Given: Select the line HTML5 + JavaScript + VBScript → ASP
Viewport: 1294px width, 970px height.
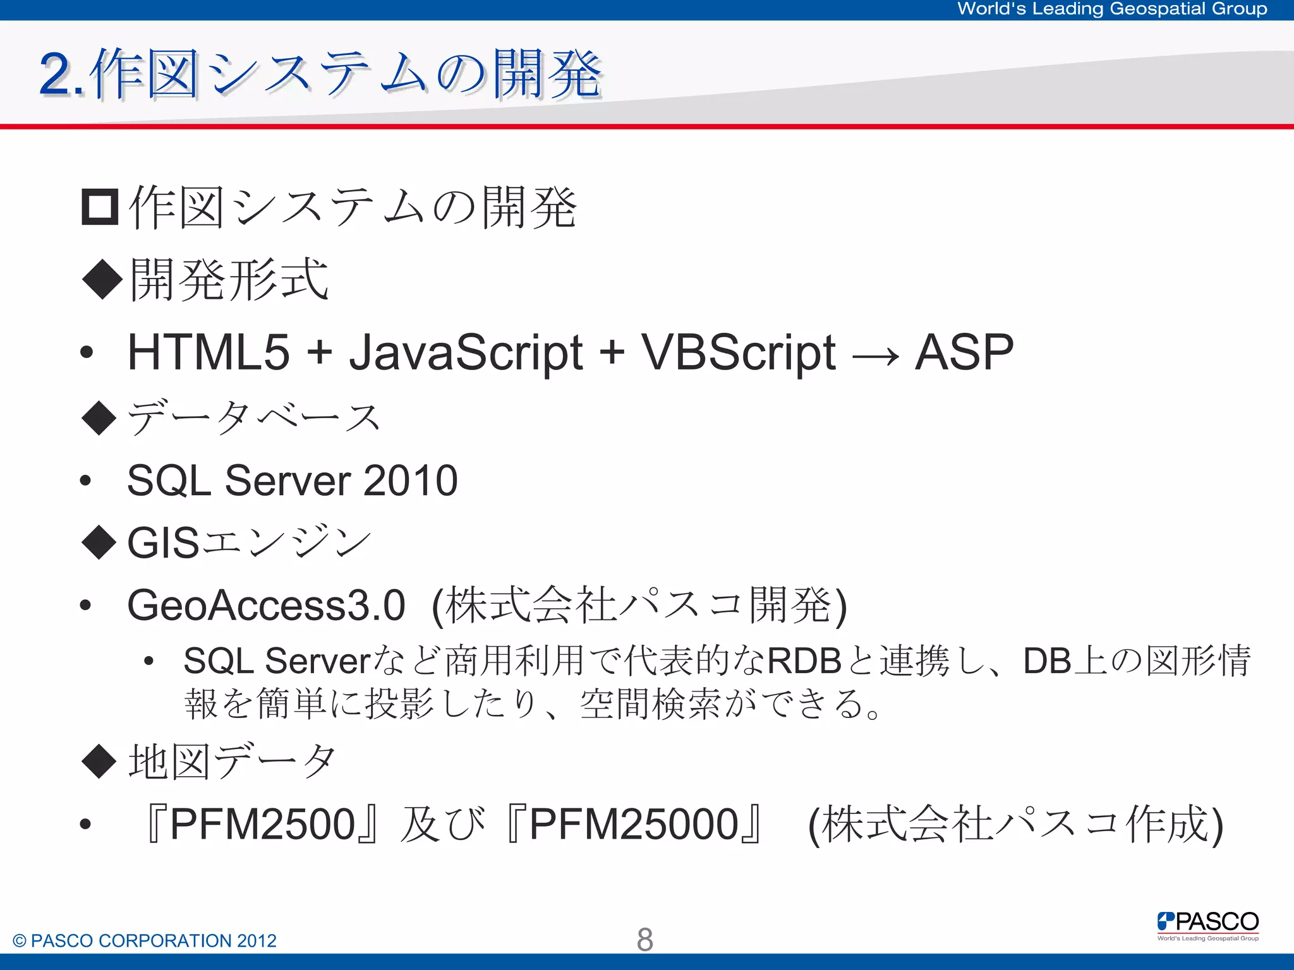Looking at the screenshot, I should click(570, 352).
